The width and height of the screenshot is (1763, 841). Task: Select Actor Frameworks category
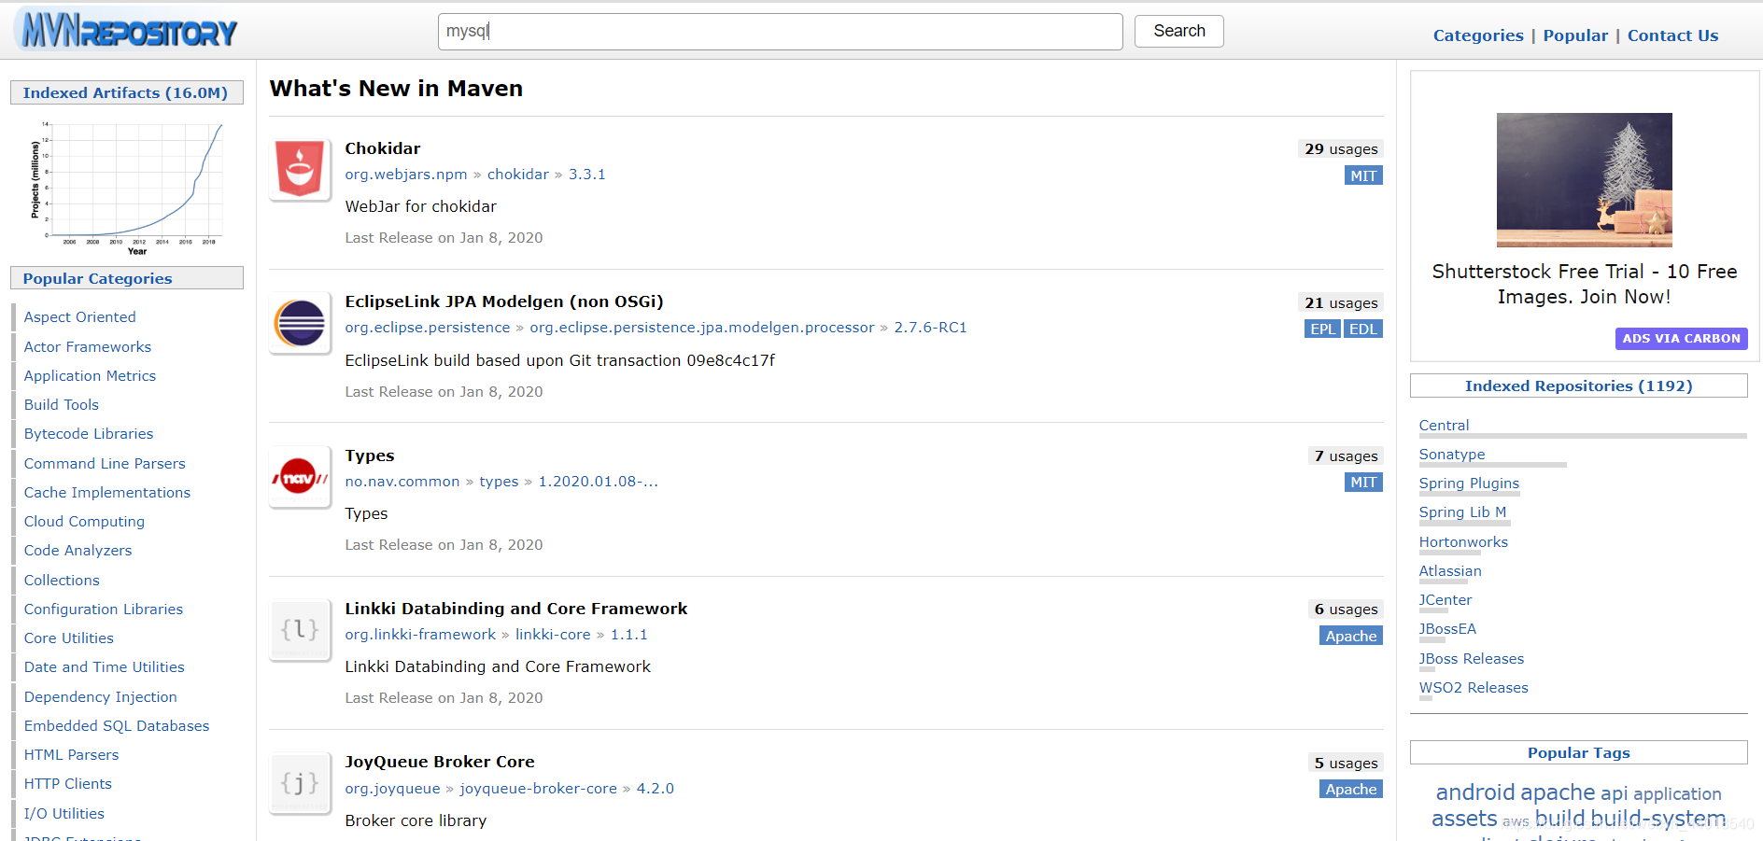pos(87,346)
